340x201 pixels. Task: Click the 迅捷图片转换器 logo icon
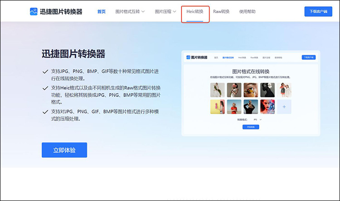[35, 11]
